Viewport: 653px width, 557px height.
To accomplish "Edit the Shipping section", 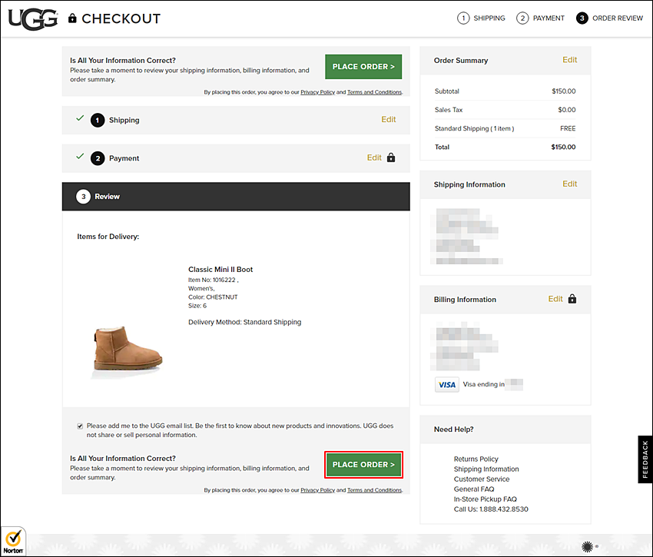I will coord(388,120).
